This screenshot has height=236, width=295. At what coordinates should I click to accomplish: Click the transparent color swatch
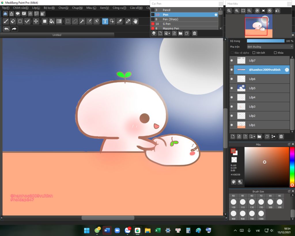pyautogui.click(x=234, y=160)
